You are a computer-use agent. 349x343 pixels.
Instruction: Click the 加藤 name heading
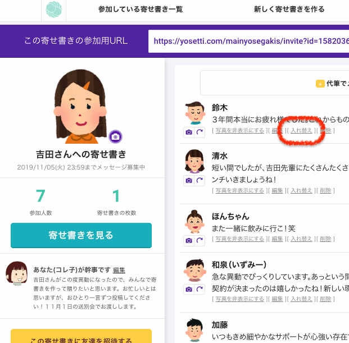220,325
